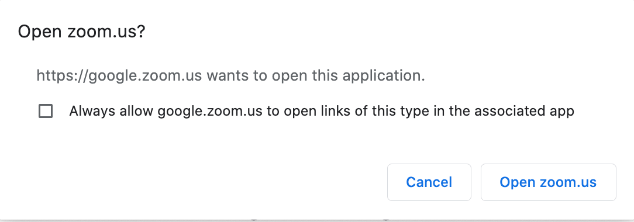Click the Cancel button

tap(429, 182)
